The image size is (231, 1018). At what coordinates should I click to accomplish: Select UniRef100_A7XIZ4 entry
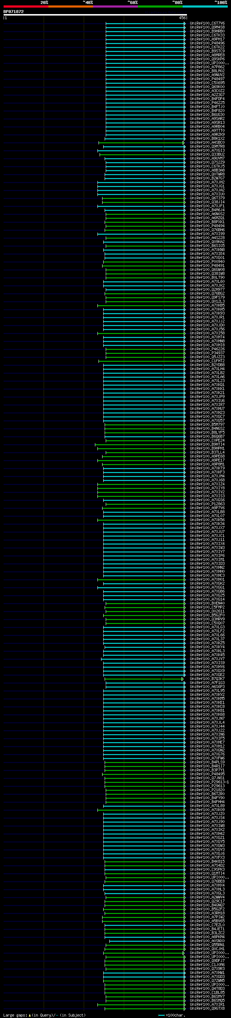pos(207,484)
